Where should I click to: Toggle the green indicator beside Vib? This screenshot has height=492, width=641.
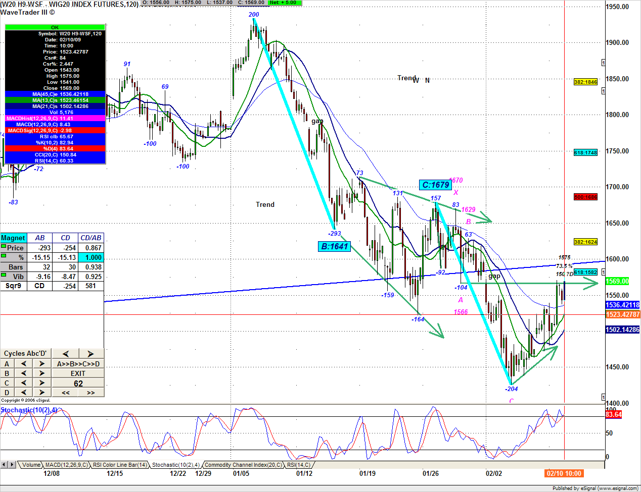tap(4, 275)
